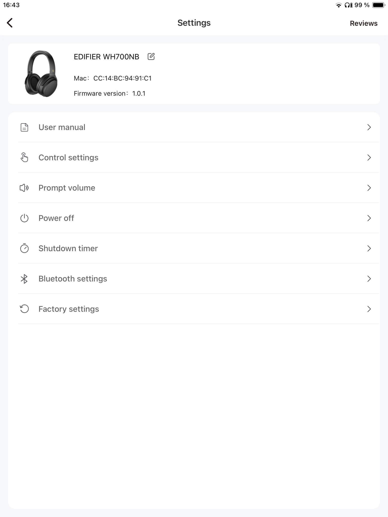388x517 pixels.
Task: Expand User manual with its chevron
Action: [369, 127]
